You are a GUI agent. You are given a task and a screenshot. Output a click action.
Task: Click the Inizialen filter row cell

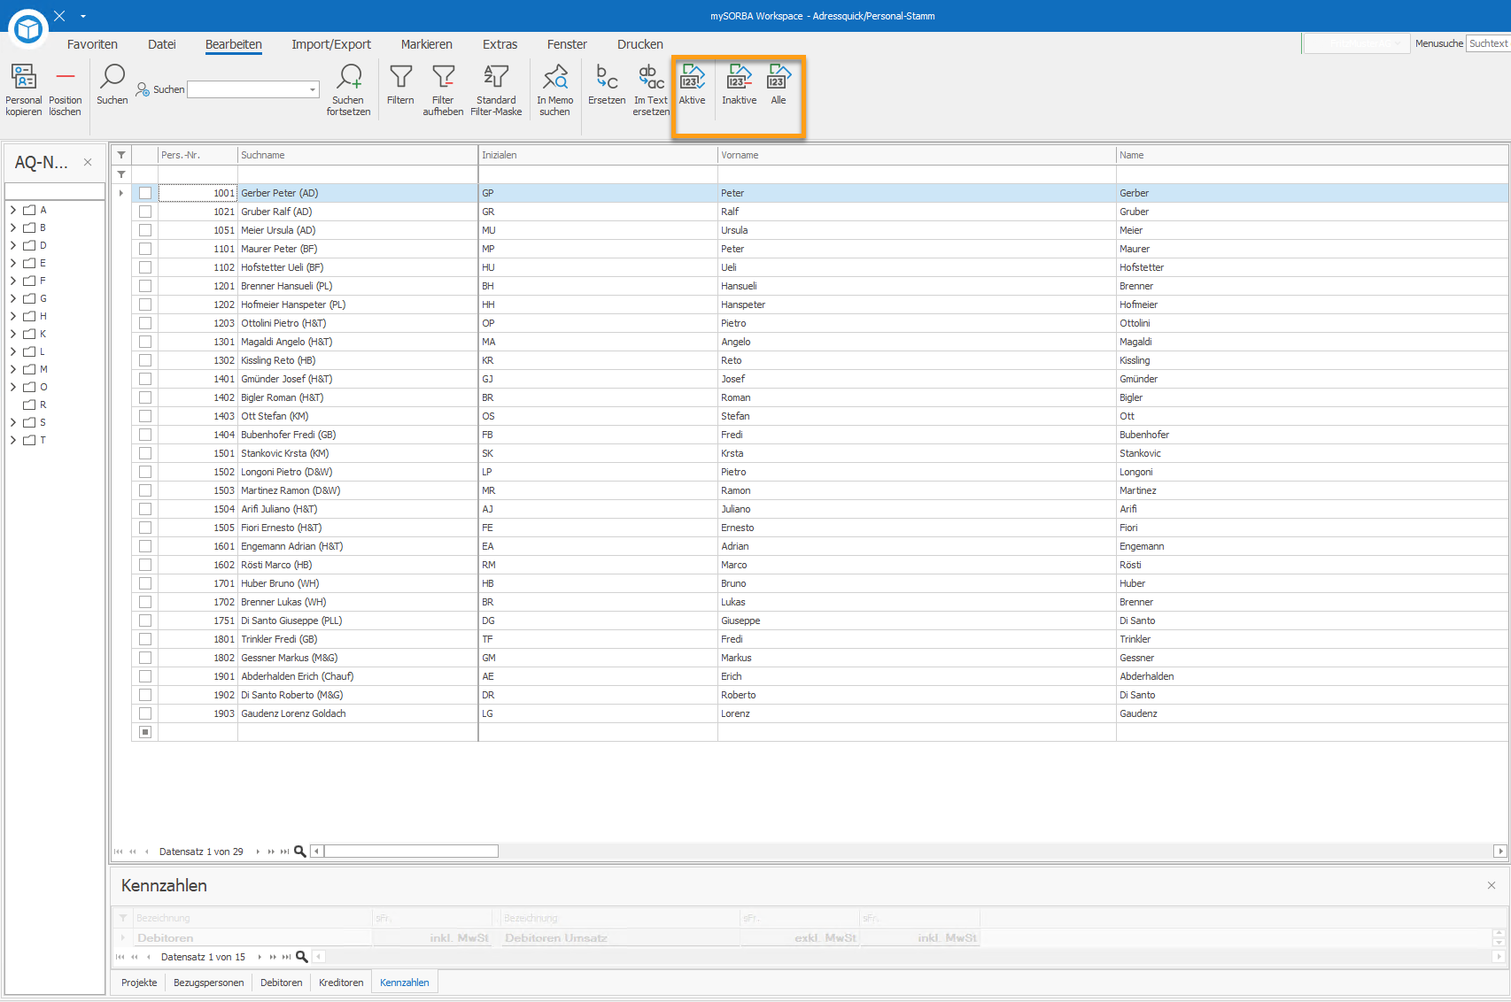point(598,174)
